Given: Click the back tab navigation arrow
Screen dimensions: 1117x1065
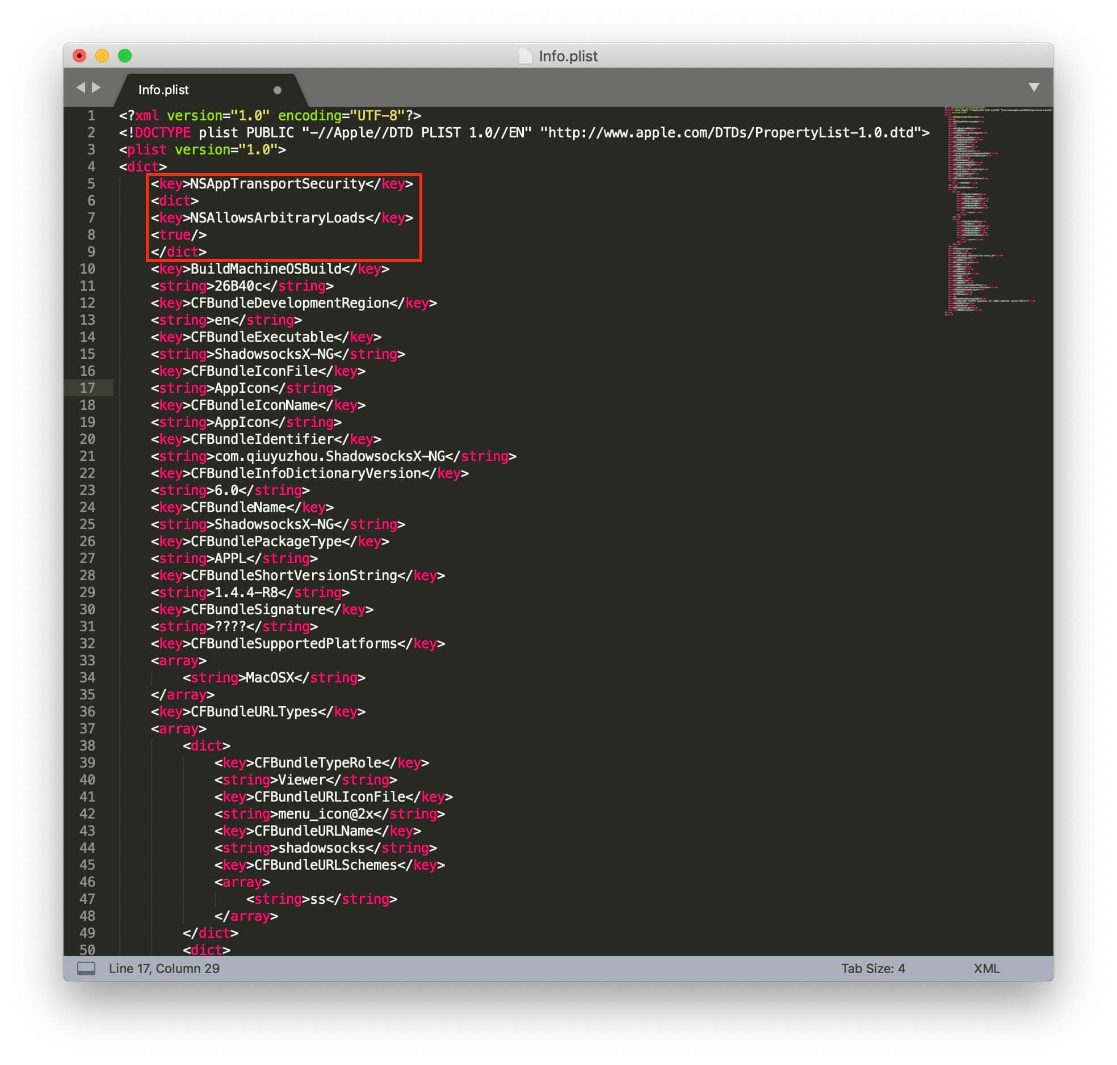Looking at the screenshot, I should coord(81,87).
